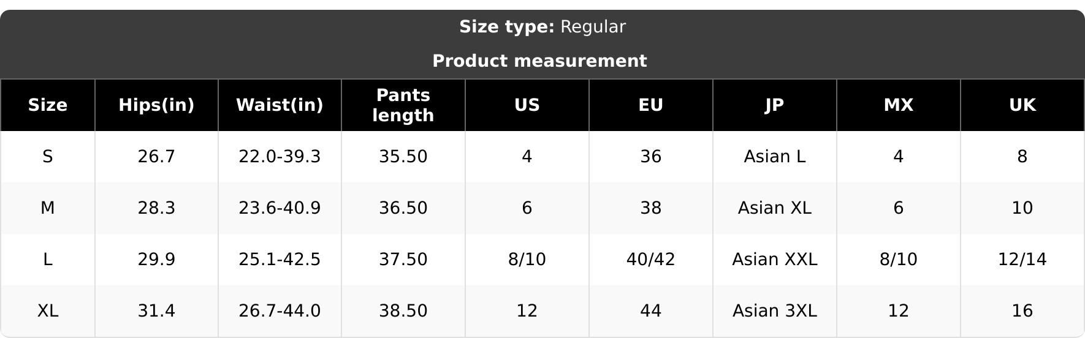Select the MX column header
This screenshot has width=1085, height=338.
click(x=899, y=105)
